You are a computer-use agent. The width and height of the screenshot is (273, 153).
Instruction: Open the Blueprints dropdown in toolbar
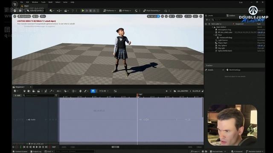point(59,11)
